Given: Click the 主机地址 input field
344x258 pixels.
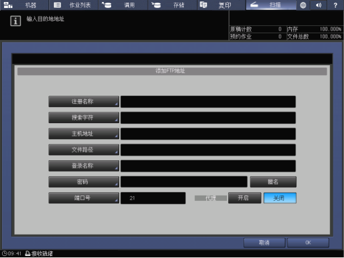Looking at the screenshot, I should point(208,134).
